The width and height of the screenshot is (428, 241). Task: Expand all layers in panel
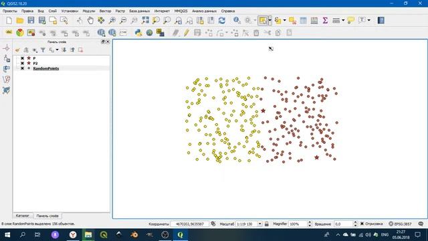coord(64,50)
